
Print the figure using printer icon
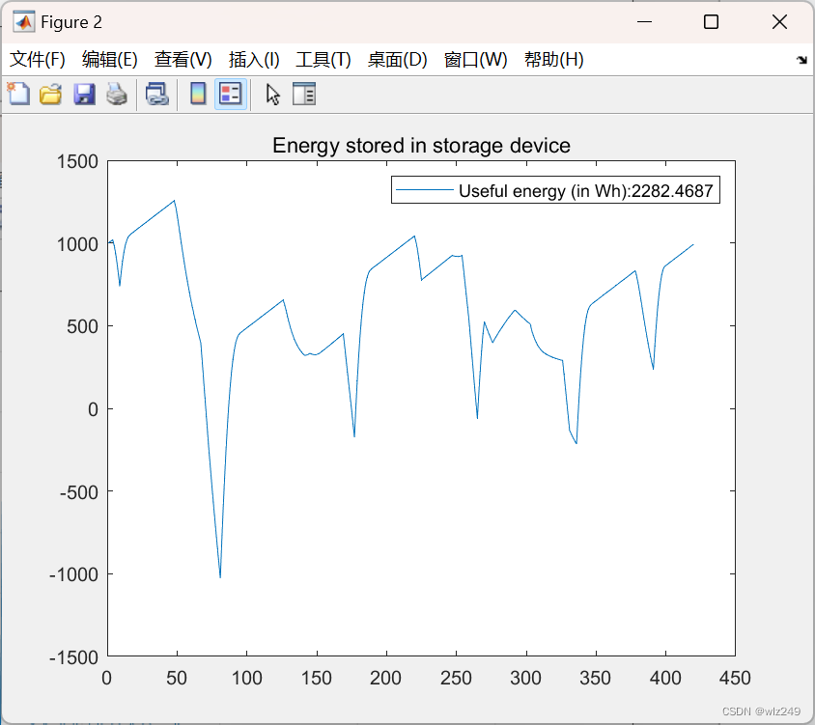(117, 94)
